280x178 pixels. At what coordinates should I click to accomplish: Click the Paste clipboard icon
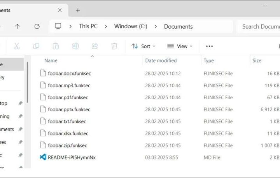(56, 46)
